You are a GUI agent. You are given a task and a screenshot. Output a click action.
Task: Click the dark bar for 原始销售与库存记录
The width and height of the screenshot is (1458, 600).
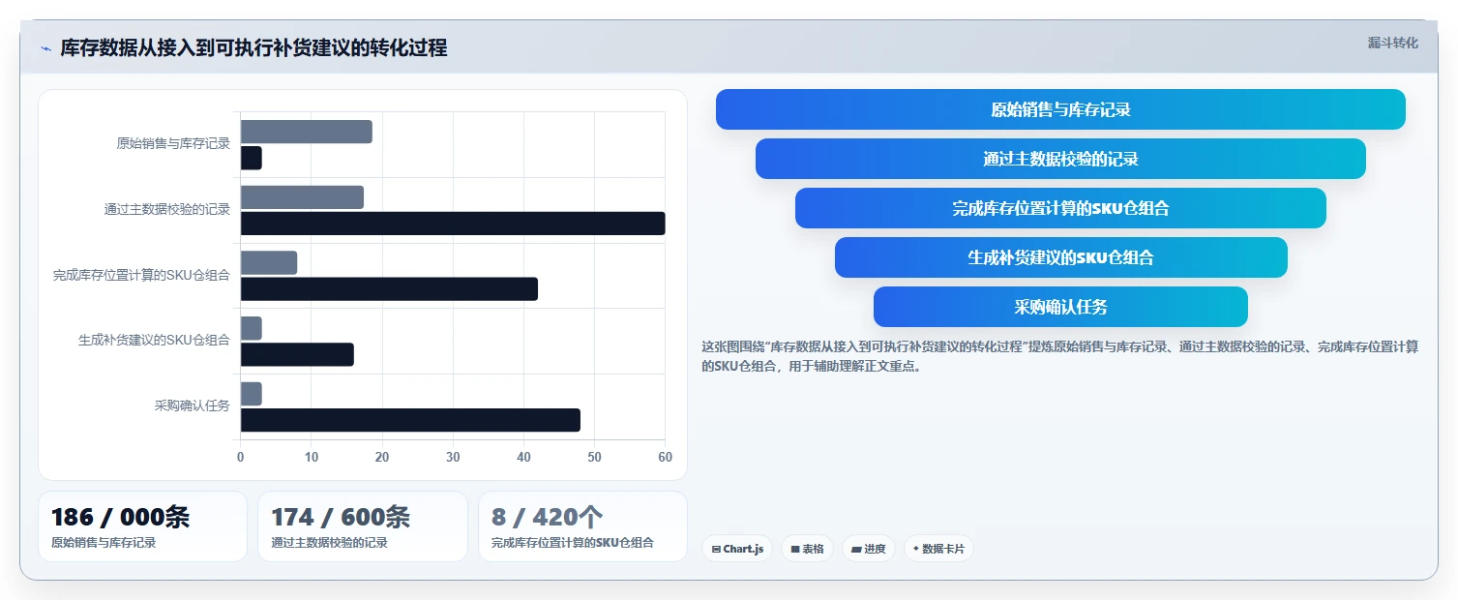pyautogui.click(x=252, y=158)
